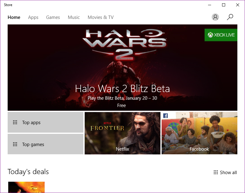
Task: Open the Halo Wars 2 Blitz Beta banner
Action: coord(122,67)
